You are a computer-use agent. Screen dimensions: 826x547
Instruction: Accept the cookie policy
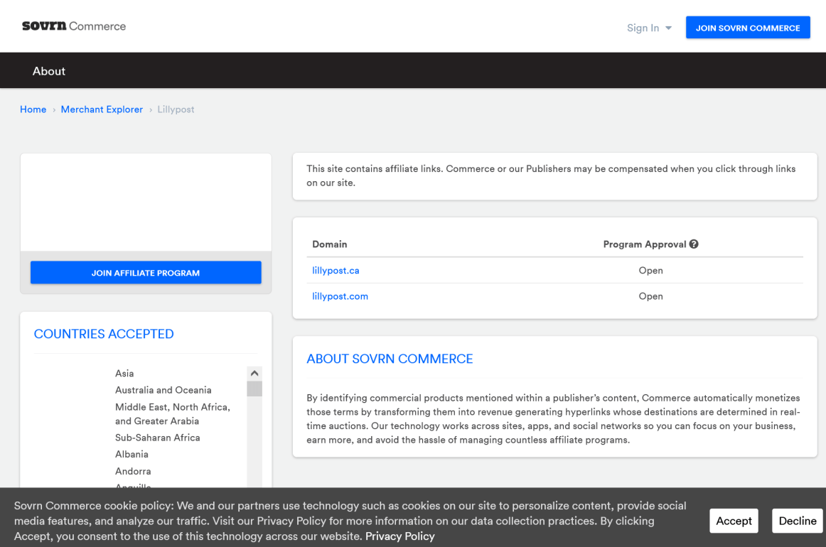click(734, 521)
